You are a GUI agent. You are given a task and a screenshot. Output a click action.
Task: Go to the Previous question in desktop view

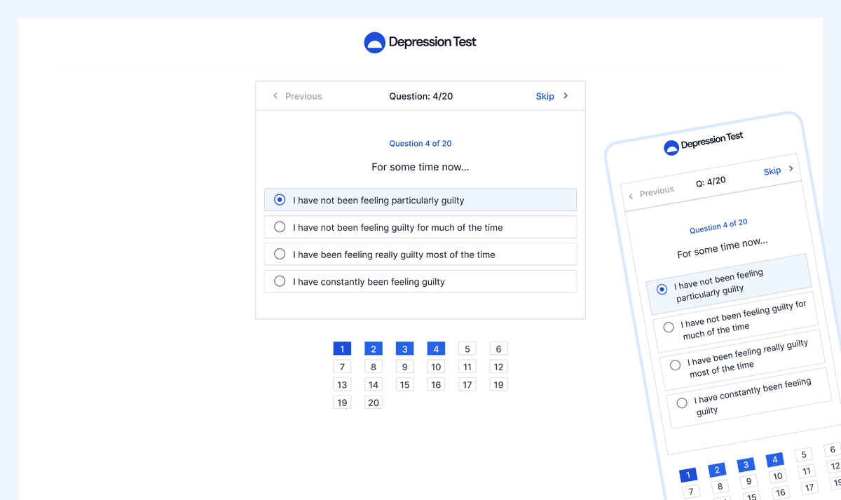(303, 96)
